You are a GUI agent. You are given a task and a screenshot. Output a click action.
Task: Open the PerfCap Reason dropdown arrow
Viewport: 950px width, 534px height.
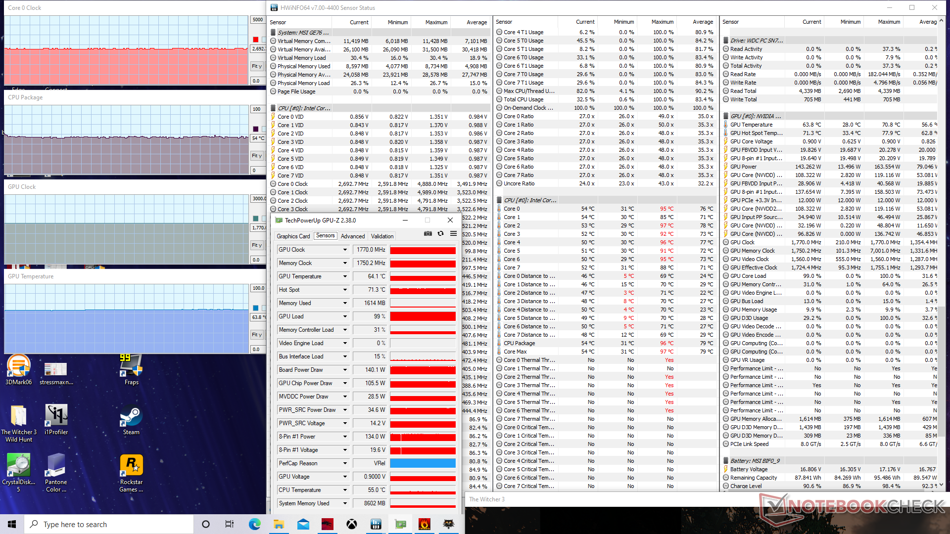(x=345, y=463)
